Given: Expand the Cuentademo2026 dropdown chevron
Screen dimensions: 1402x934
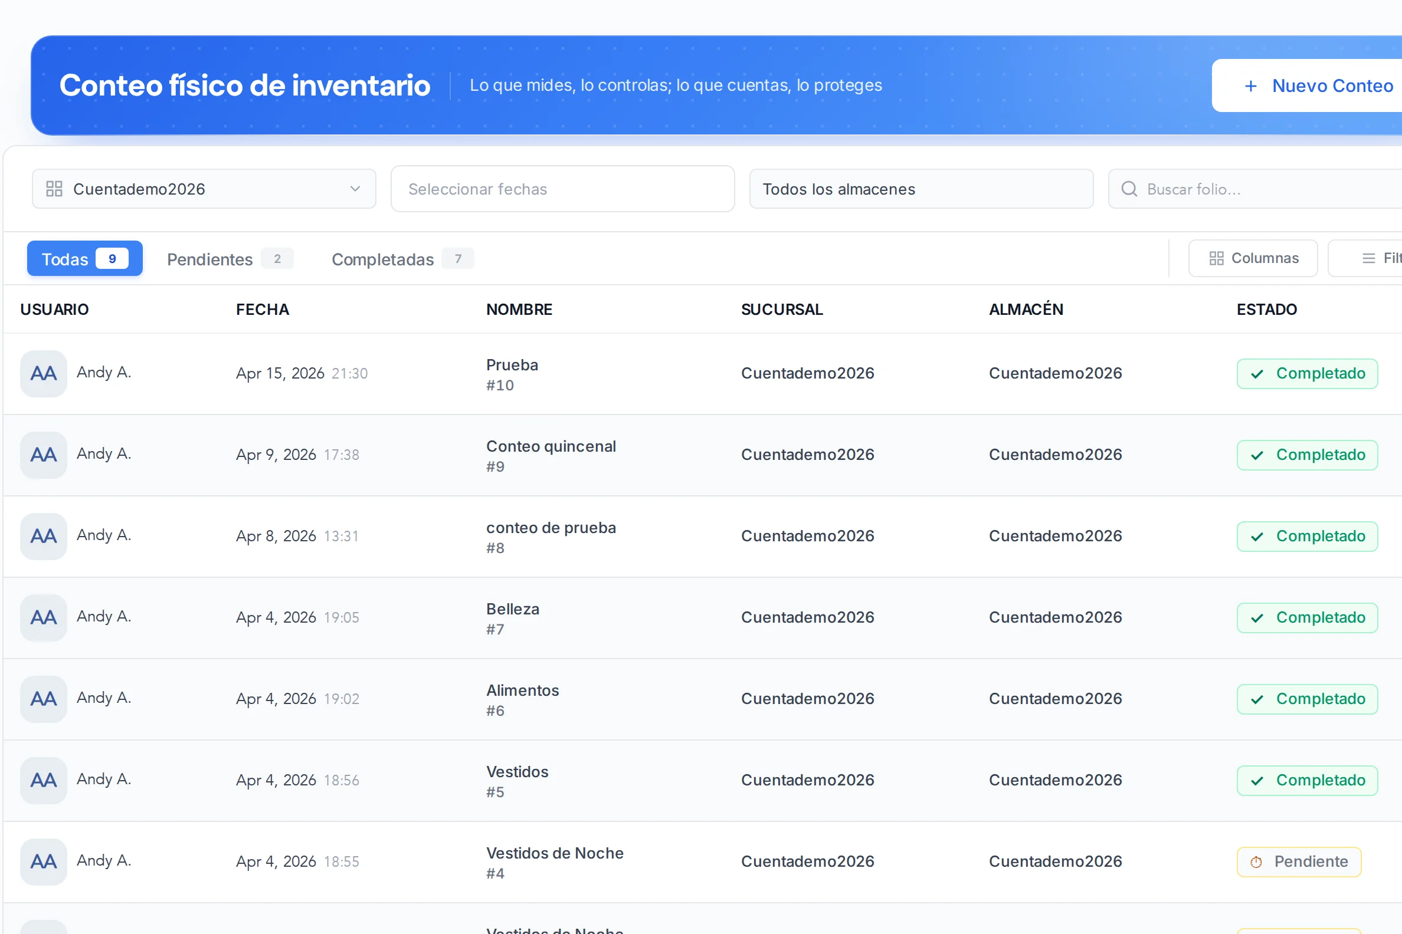Looking at the screenshot, I should pyautogui.click(x=355, y=189).
